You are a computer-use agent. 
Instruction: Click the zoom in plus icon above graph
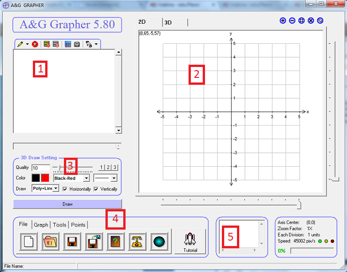[x=283, y=21]
